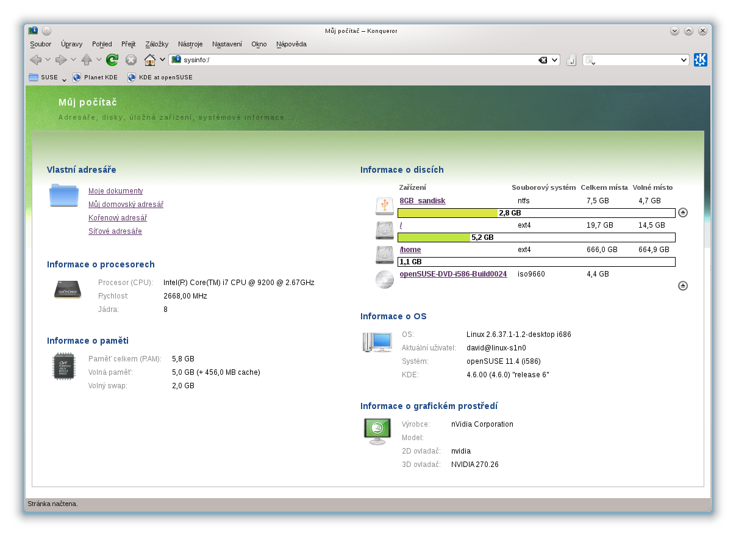
Task: Open the location bar history dropdown
Action: [554, 60]
